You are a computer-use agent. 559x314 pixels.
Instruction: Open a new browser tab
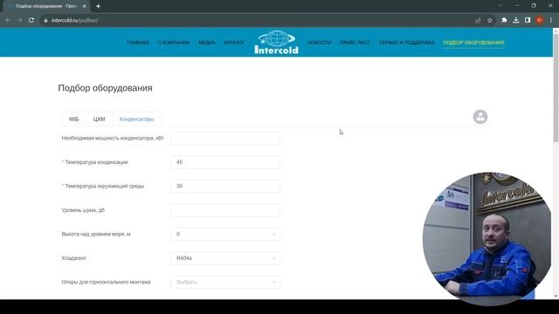98,6
